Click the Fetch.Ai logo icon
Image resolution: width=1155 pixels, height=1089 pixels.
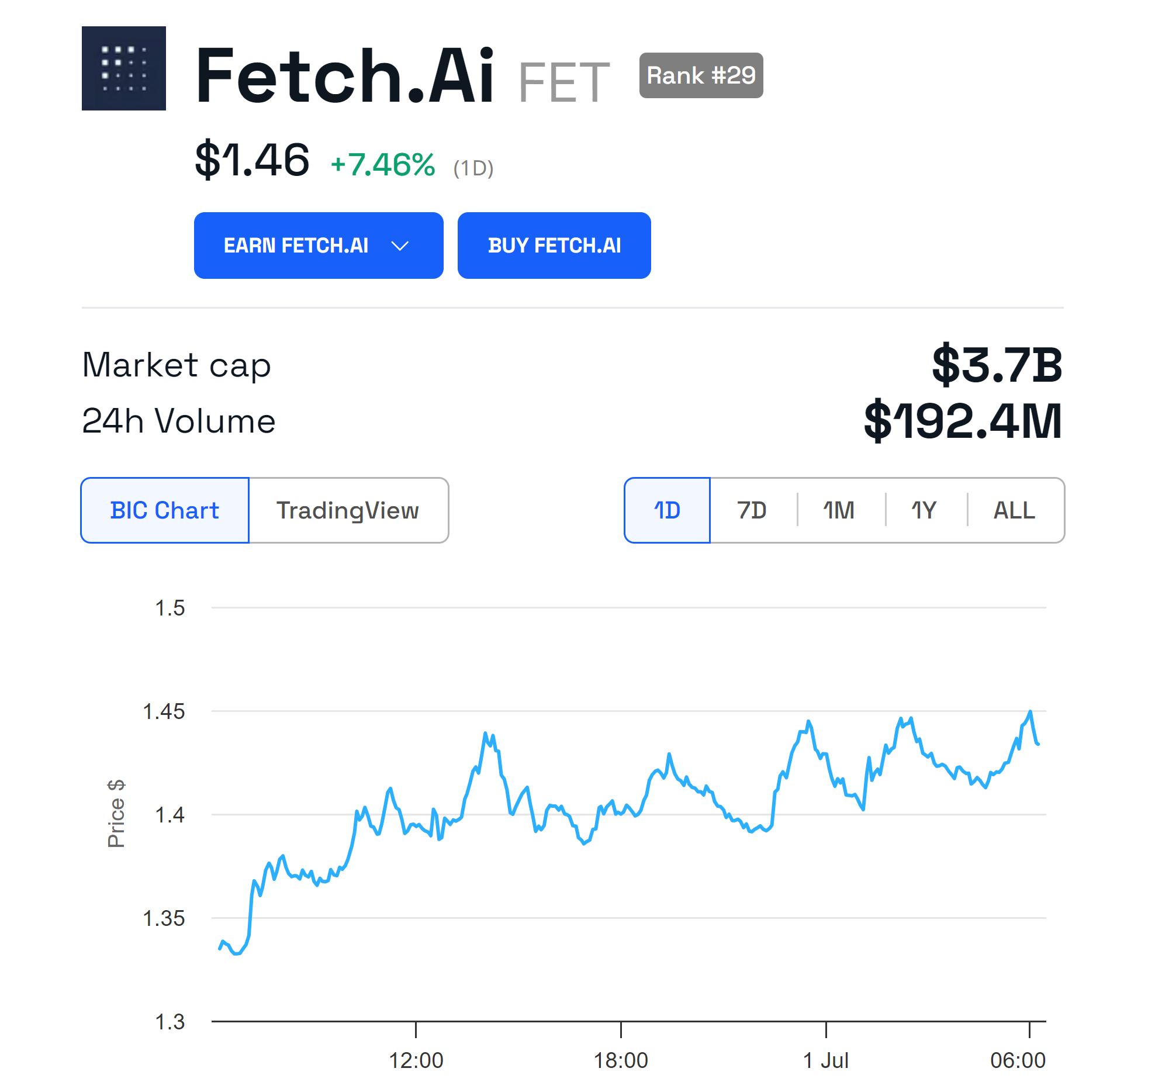coord(123,68)
